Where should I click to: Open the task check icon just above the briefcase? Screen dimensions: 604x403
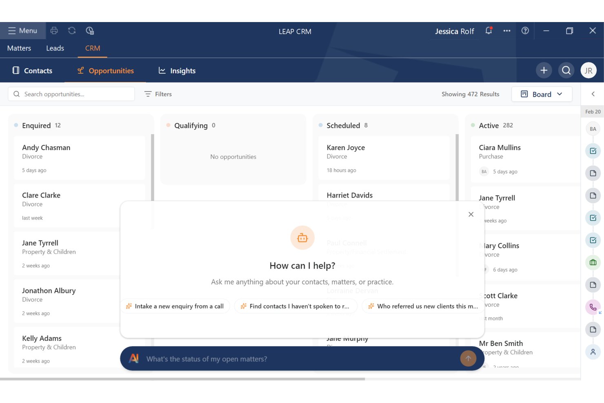[593, 240]
